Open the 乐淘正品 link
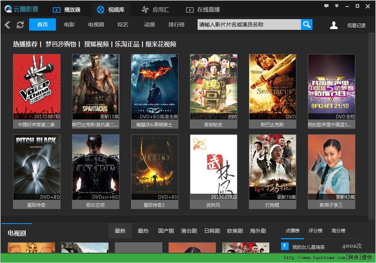The image size is (376, 263). click(127, 44)
